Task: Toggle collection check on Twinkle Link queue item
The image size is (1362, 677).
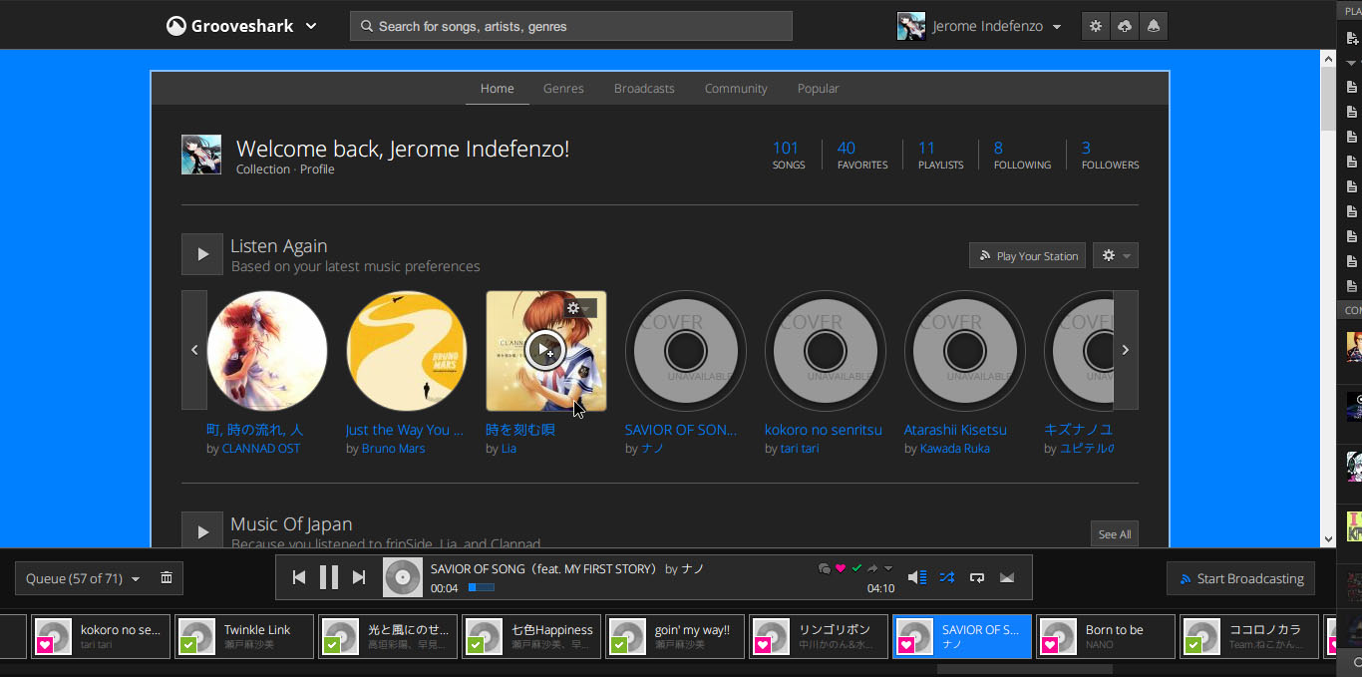Action: tap(188, 646)
